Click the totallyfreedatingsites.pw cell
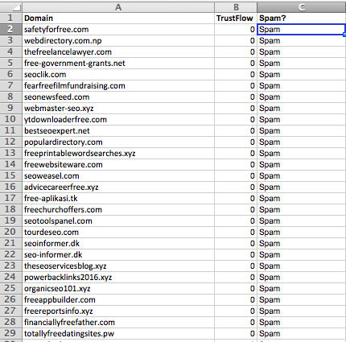The image size is (346, 342). coord(118,334)
